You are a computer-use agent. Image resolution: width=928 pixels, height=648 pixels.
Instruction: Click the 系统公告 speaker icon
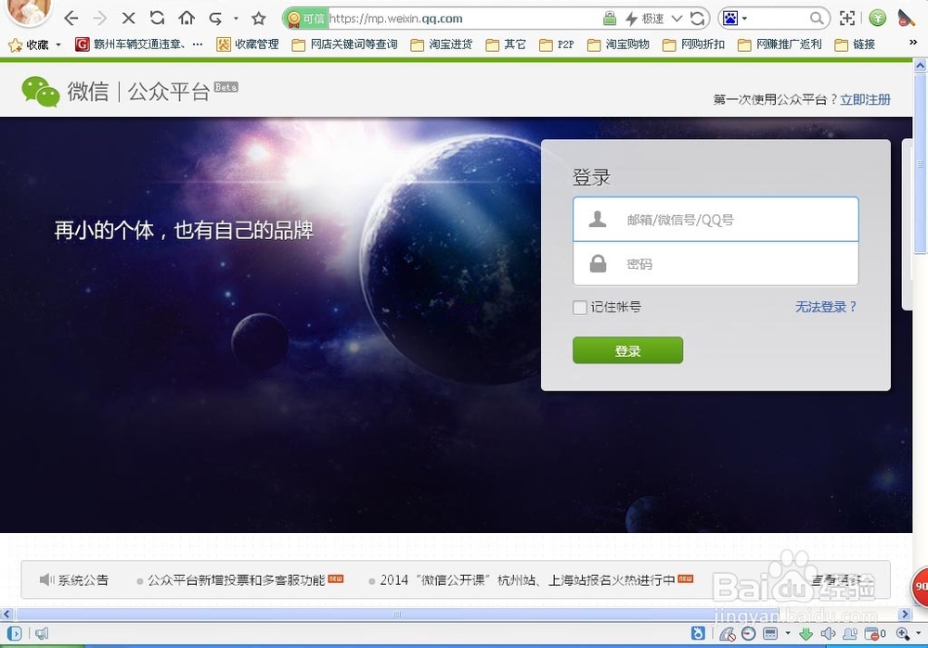click(46, 580)
